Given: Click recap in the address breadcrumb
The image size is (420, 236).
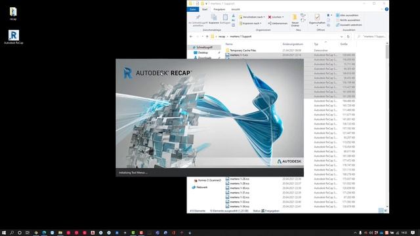Looking at the screenshot, I should coord(222,37).
